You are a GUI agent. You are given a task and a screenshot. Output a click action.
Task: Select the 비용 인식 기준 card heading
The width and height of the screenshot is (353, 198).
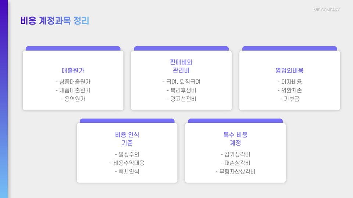(x=127, y=139)
